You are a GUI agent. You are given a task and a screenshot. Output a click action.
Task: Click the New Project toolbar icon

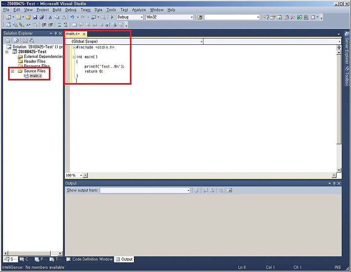[x=8, y=17]
